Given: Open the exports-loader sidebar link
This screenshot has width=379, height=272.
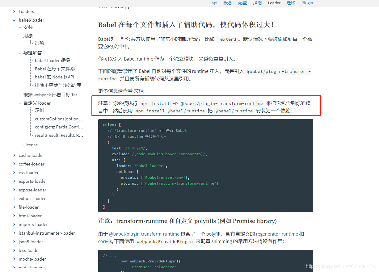Looking at the screenshot, I should click(33, 181).
